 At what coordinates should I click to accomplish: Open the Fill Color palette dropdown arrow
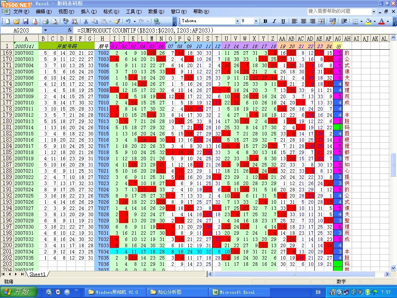click(x=375, y=21)
